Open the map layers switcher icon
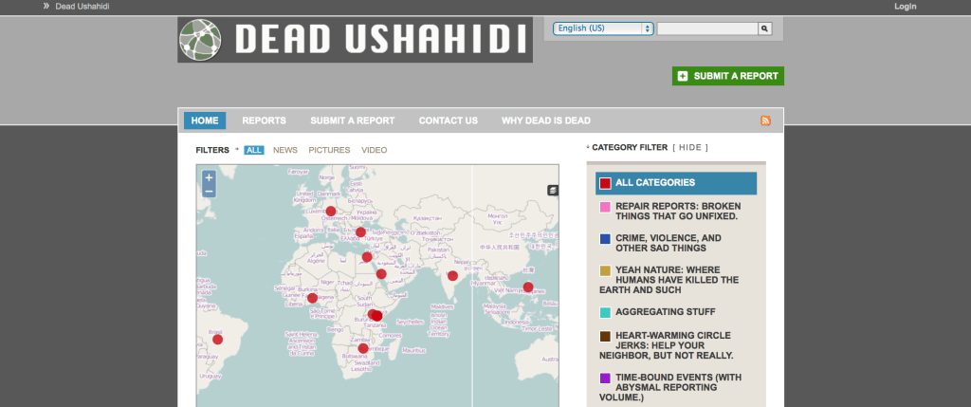Screen dimensions: 971x407 click(x=552, y=191)
